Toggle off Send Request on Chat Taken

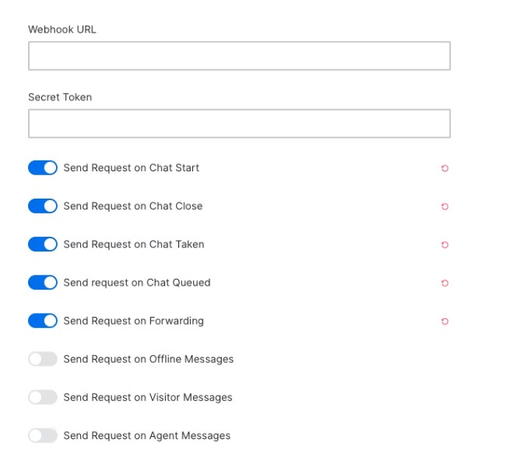(43, 245)
